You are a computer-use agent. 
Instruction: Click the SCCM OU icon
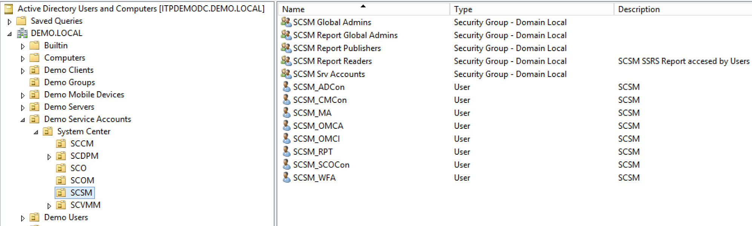pos(61,144)
